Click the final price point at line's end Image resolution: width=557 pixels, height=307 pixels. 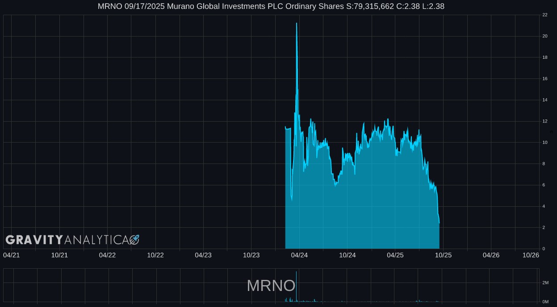[439, 223]
